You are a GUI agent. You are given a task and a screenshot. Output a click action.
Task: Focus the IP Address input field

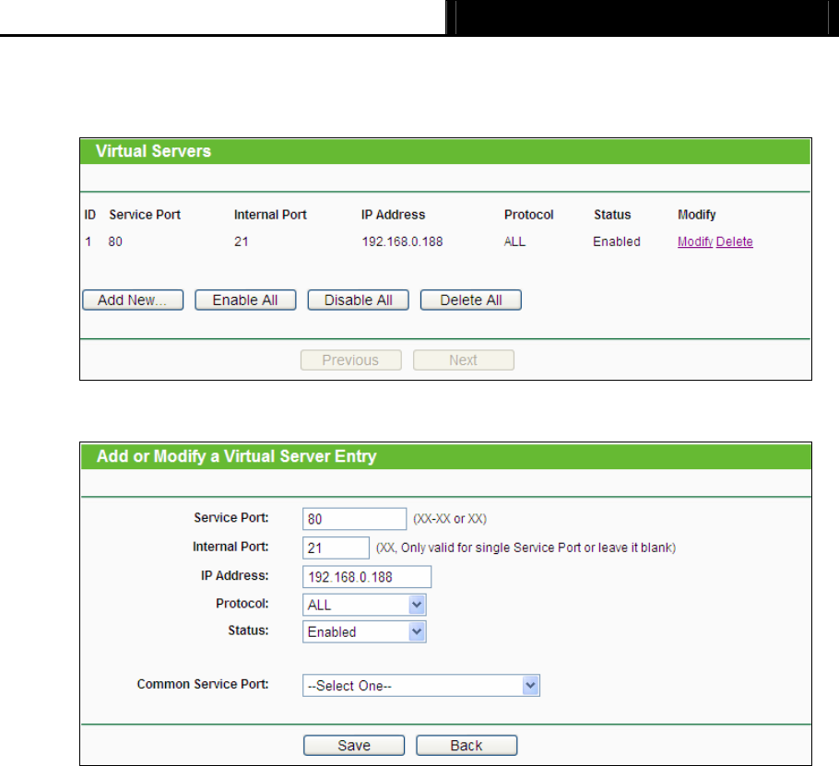pyautogui.click(x=367, y=577)
